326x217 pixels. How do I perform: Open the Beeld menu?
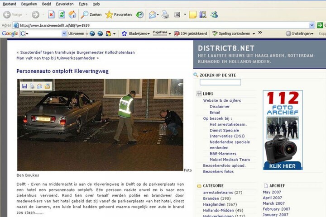(47, 4)
